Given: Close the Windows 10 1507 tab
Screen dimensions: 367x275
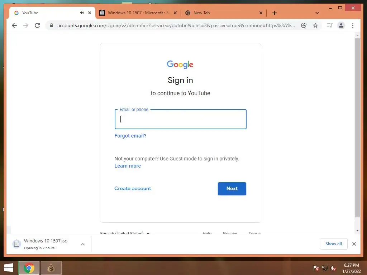Looking at the screenshot, I should [175, 13].
